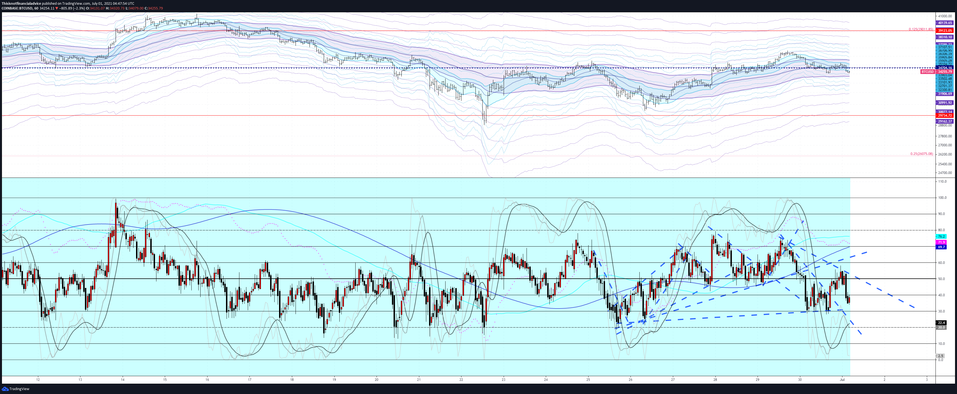Image resolution: width=957 pixels, height=394 pixels.
Task: Click the 24700.00 price axis tick
Action: click(945, 173)
